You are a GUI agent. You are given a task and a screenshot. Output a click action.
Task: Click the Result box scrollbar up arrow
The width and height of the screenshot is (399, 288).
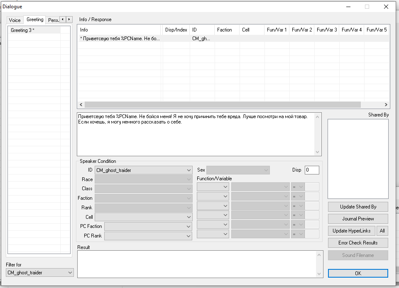coord(319,255)
